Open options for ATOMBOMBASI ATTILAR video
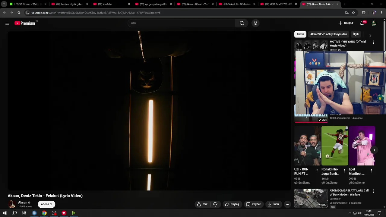 373,191
